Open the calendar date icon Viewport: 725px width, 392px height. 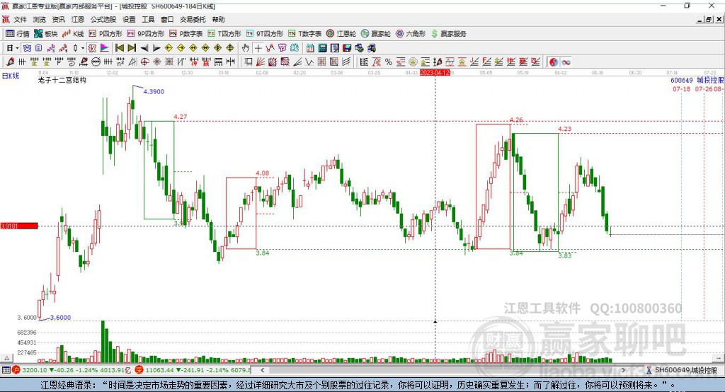[x=310, y=48]
